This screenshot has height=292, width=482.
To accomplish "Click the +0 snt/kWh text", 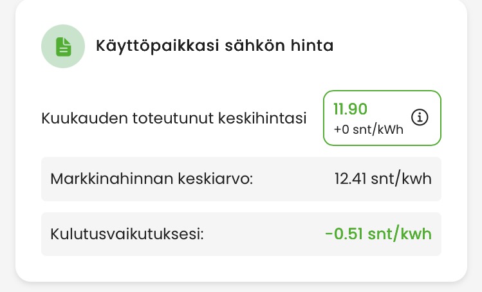I will (368, 129).
